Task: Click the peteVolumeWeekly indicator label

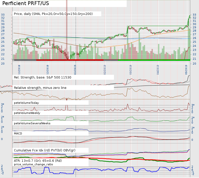Action: (27, 113)
